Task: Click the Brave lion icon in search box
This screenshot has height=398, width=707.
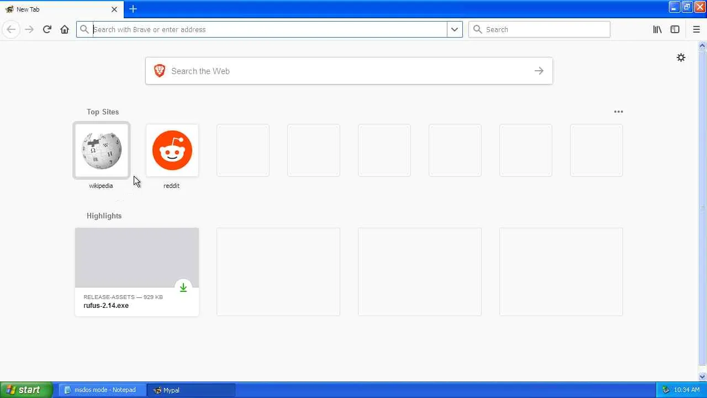Action: (x=160, y=71)
